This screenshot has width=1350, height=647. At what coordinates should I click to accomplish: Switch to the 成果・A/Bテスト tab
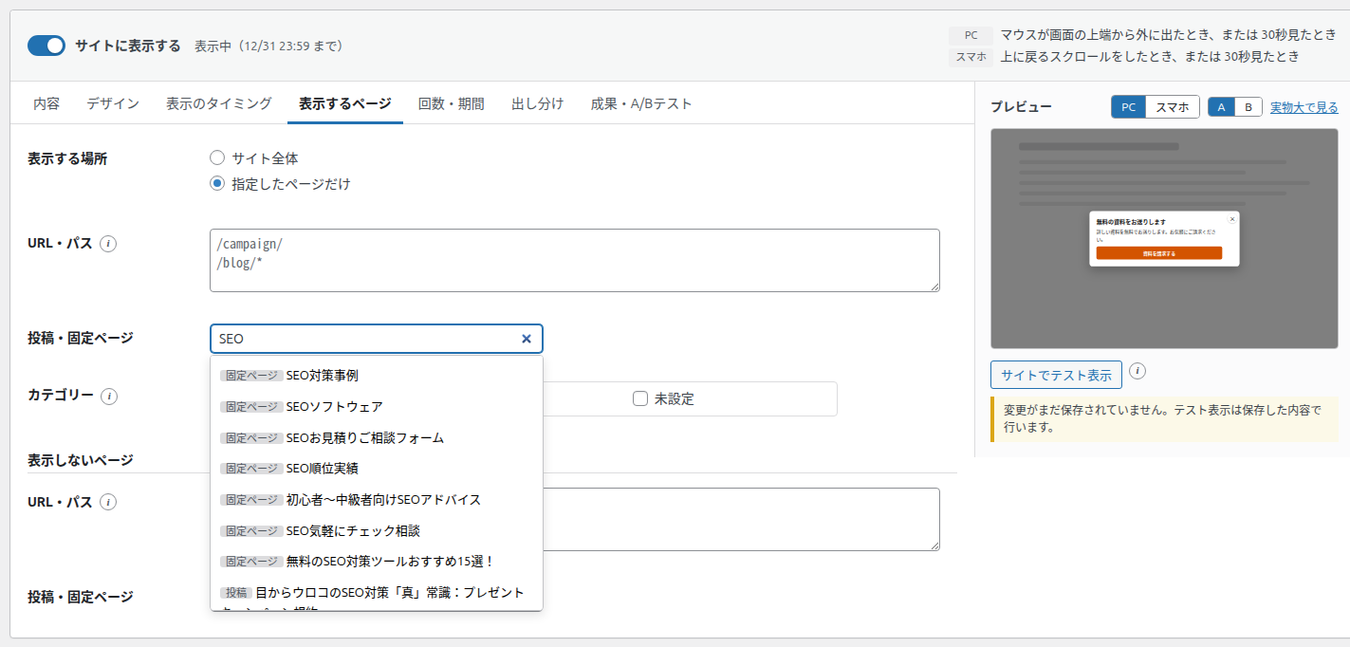[x=641, y=103]
